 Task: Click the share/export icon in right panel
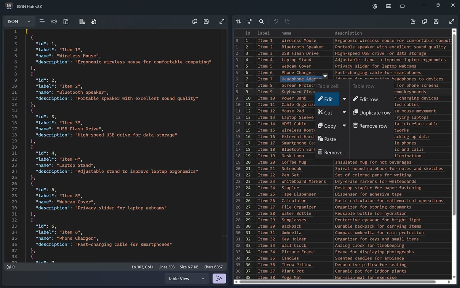413,22
